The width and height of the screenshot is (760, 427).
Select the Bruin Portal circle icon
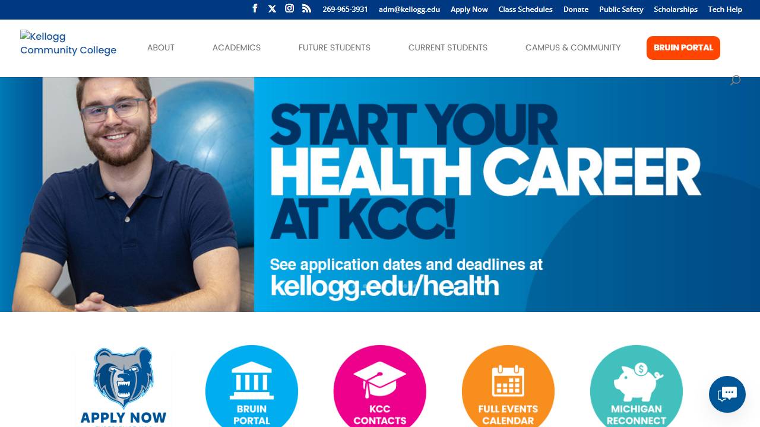point(252,387)
